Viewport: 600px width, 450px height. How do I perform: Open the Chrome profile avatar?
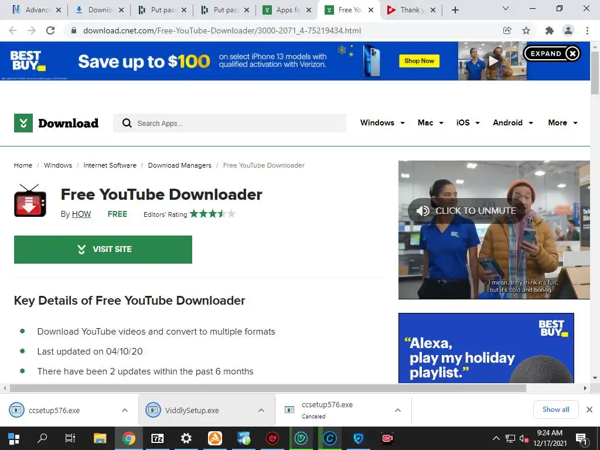tap(568, 30)
